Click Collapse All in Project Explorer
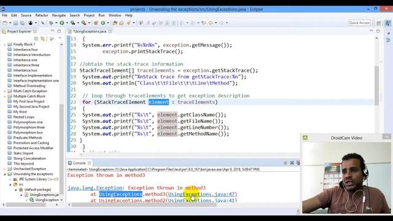 tap(36, 39)
